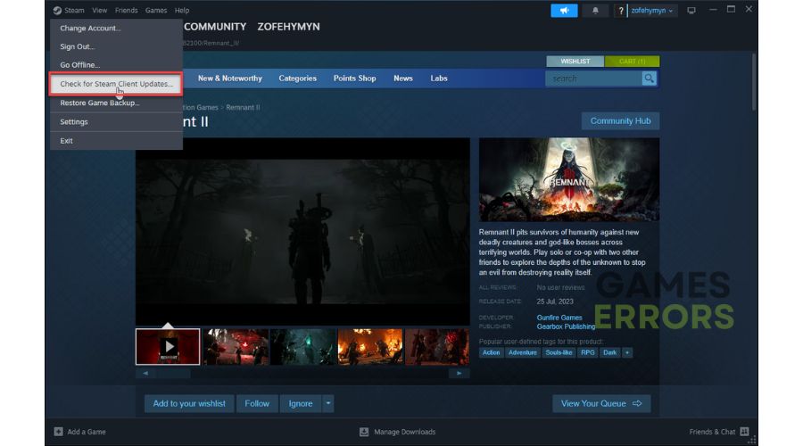803x446 pixels.
Task: Select the fourth fiery screenshot thumbnail
Action: (370, 347)
